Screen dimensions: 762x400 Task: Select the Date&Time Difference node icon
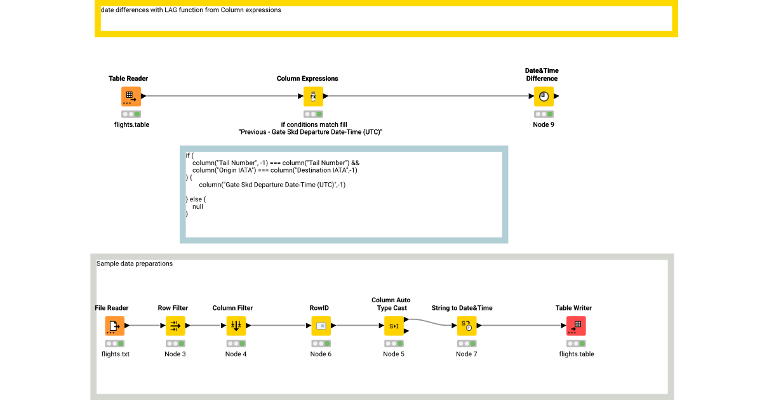click(x=544, y=97)
